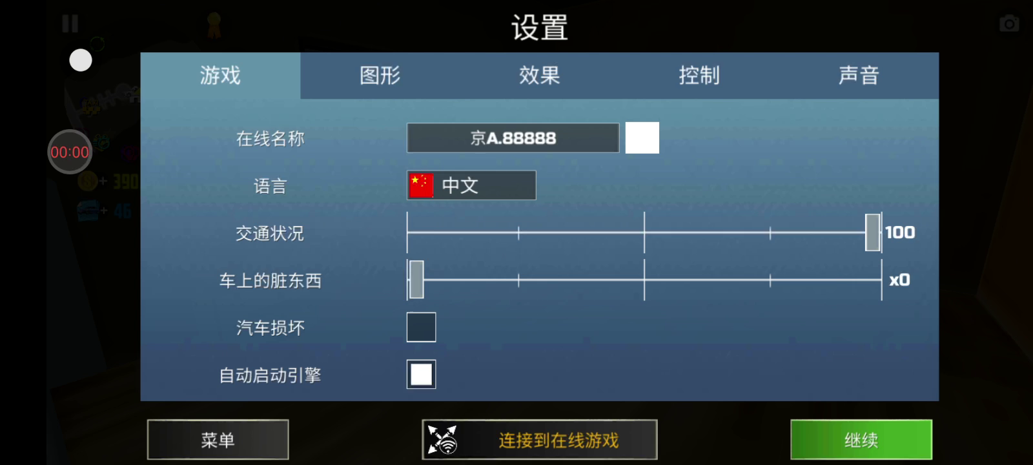Tap the online connection wifi icon
1033x465 pixels.
(x=442, y=440)
